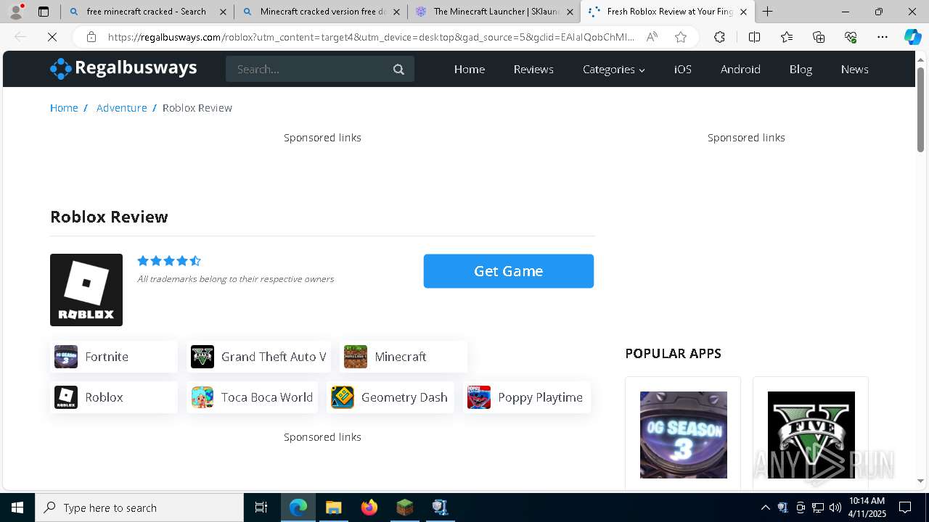Open the Minecraft block taskbar icon
The image size is (929, 522).
pos(404,507)
